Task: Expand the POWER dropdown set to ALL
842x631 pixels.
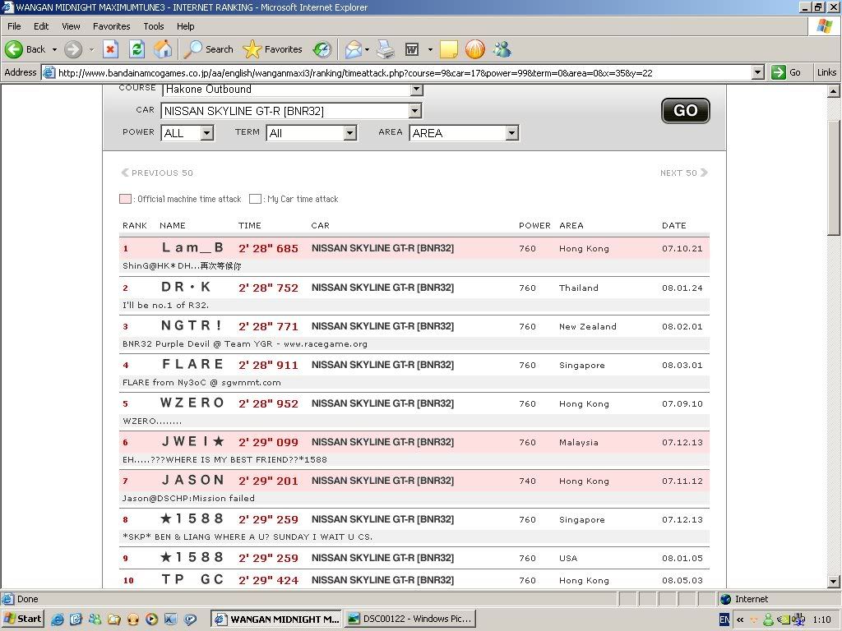Action: tap(206, 133)
